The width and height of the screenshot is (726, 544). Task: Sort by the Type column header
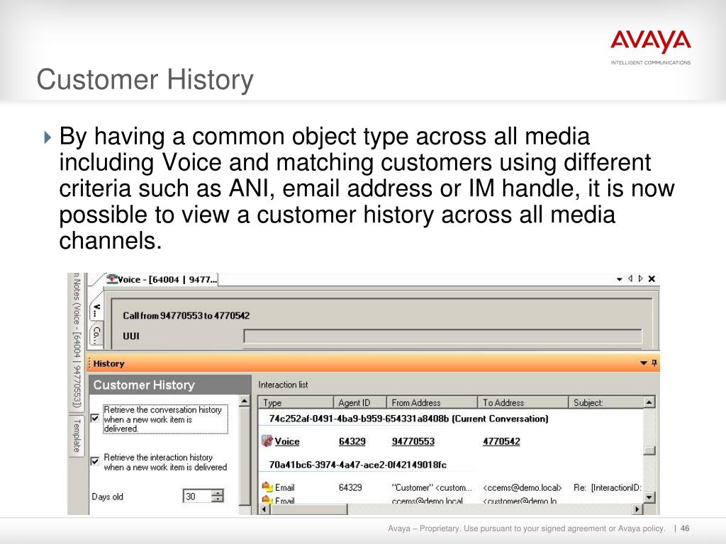296,402
